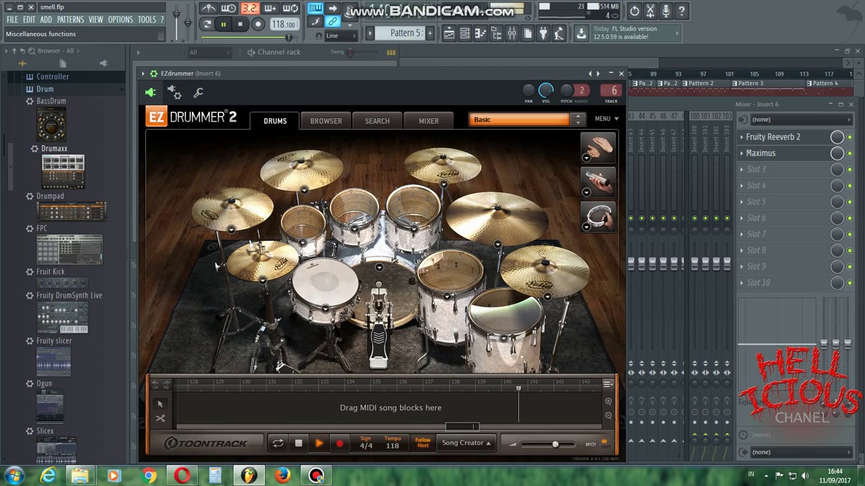Adjust the Fruity Reeverb 2 mix knob

[x=837, y=137]
